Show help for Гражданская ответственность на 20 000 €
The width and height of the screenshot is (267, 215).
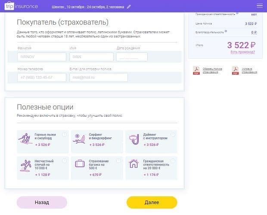point(173,160)
